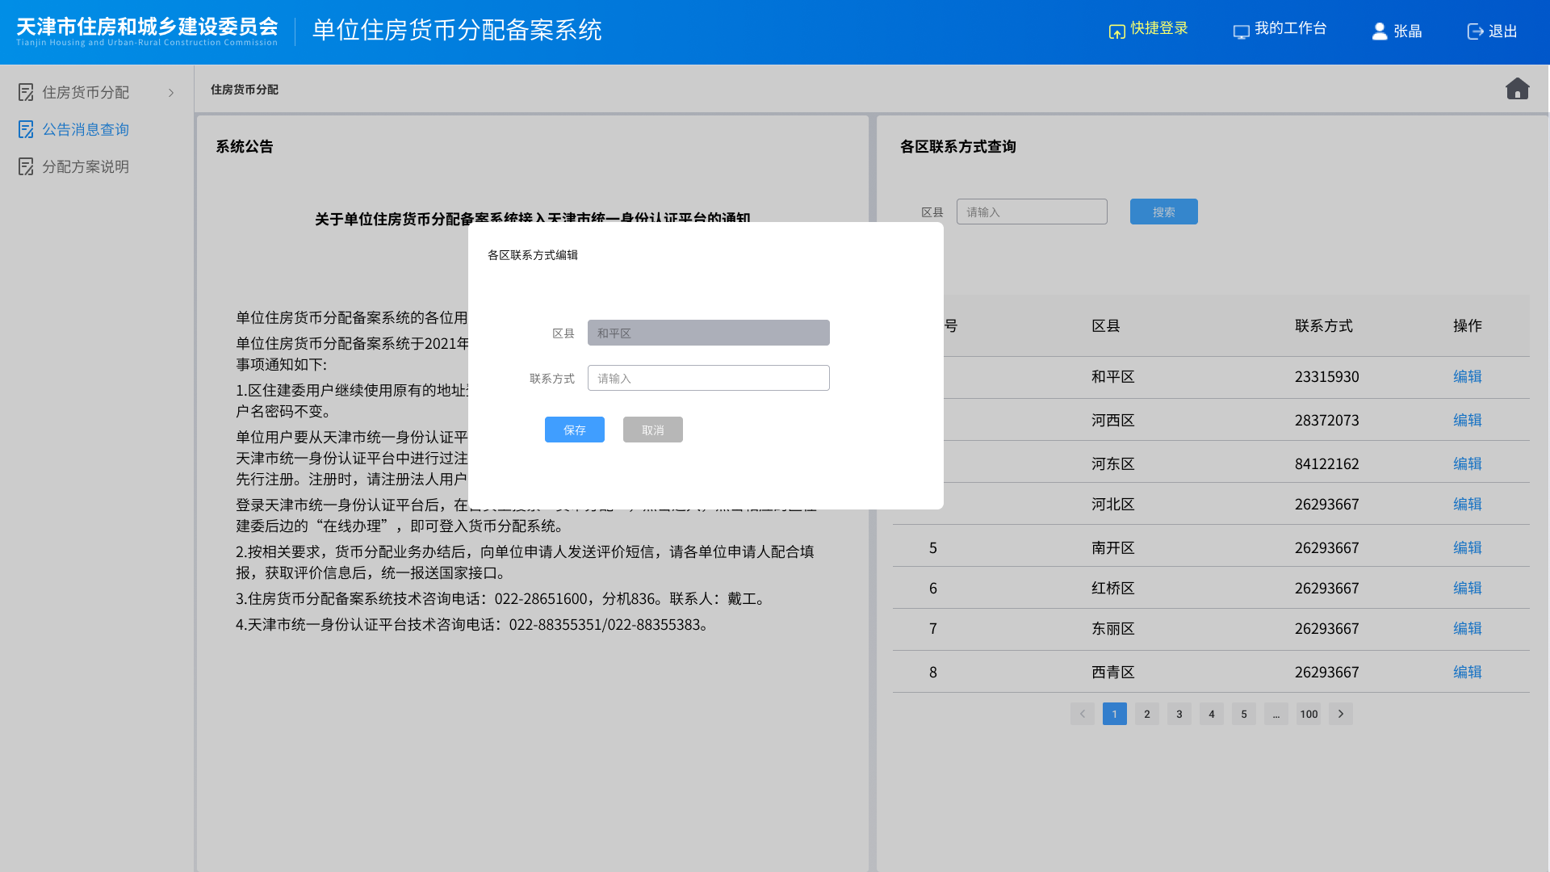Click the 系统公告 panel heading
The height and width of the screenshot is (872, 1550).
tap(245, 147)
